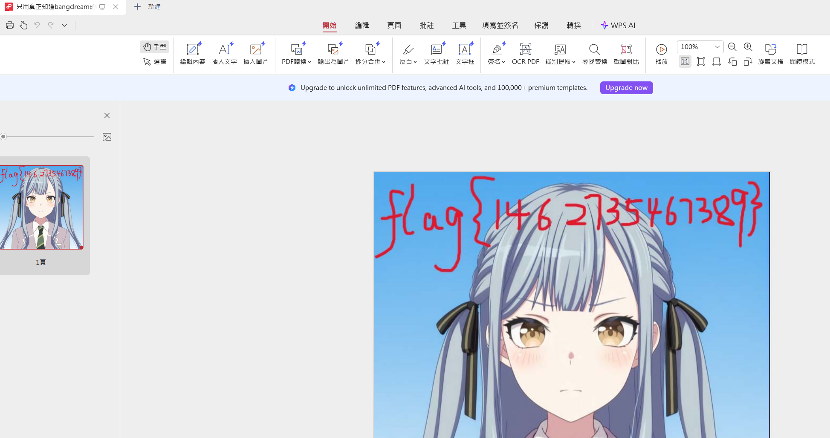Click the touch mode hand icon
This screenshot has width=830, height=438.
click(23, 25)
